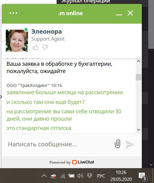Screen dimensions: 154x183
Task: Open Элеонора's agent profile photo
Action: pyautogui.click(x=17, y=41)
